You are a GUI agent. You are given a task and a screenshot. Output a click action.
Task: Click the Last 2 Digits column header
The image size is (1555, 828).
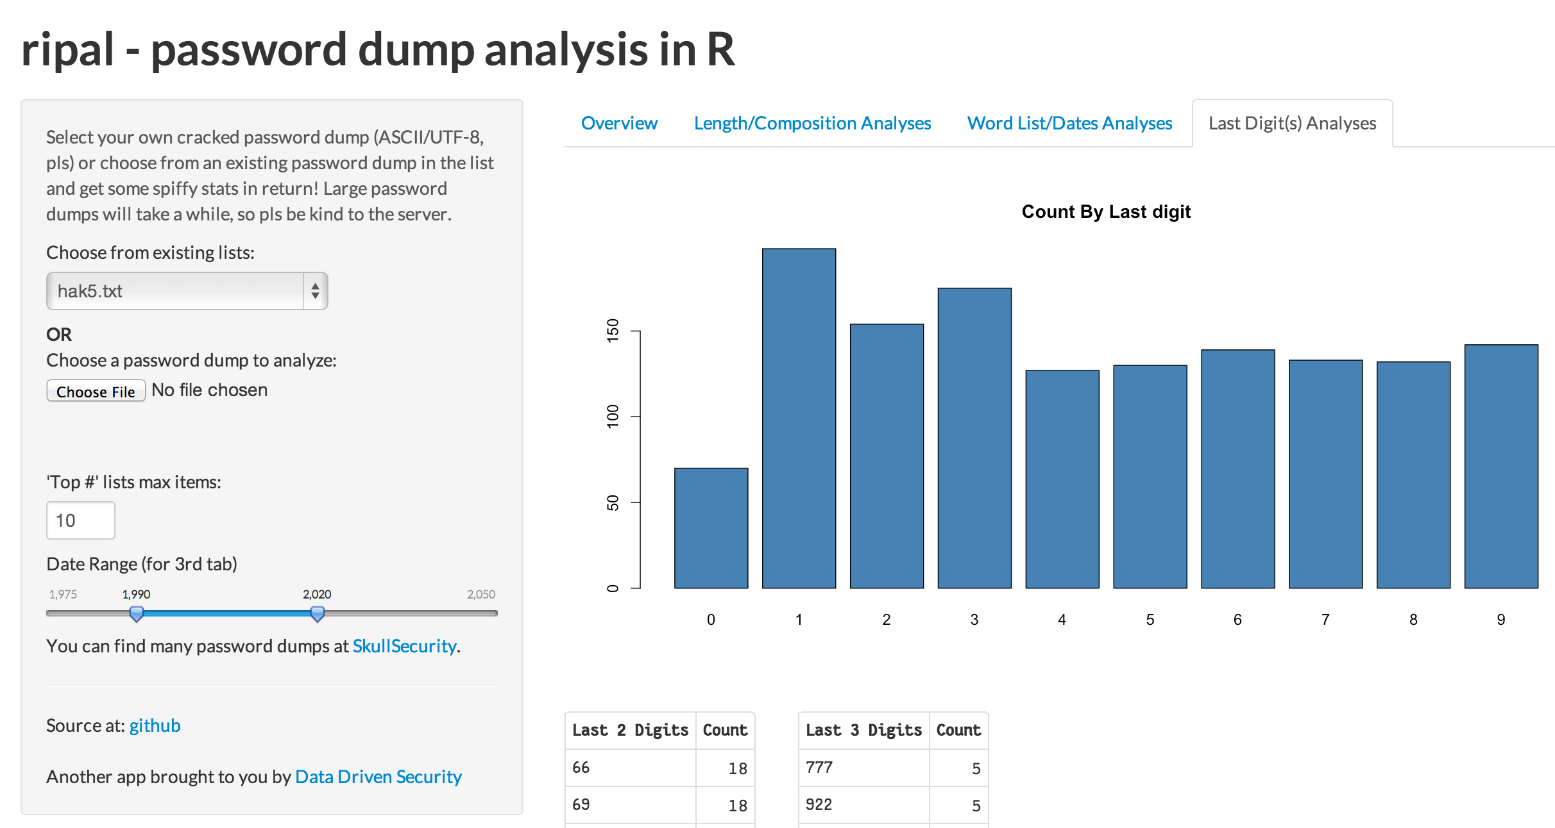click(630, 730)
